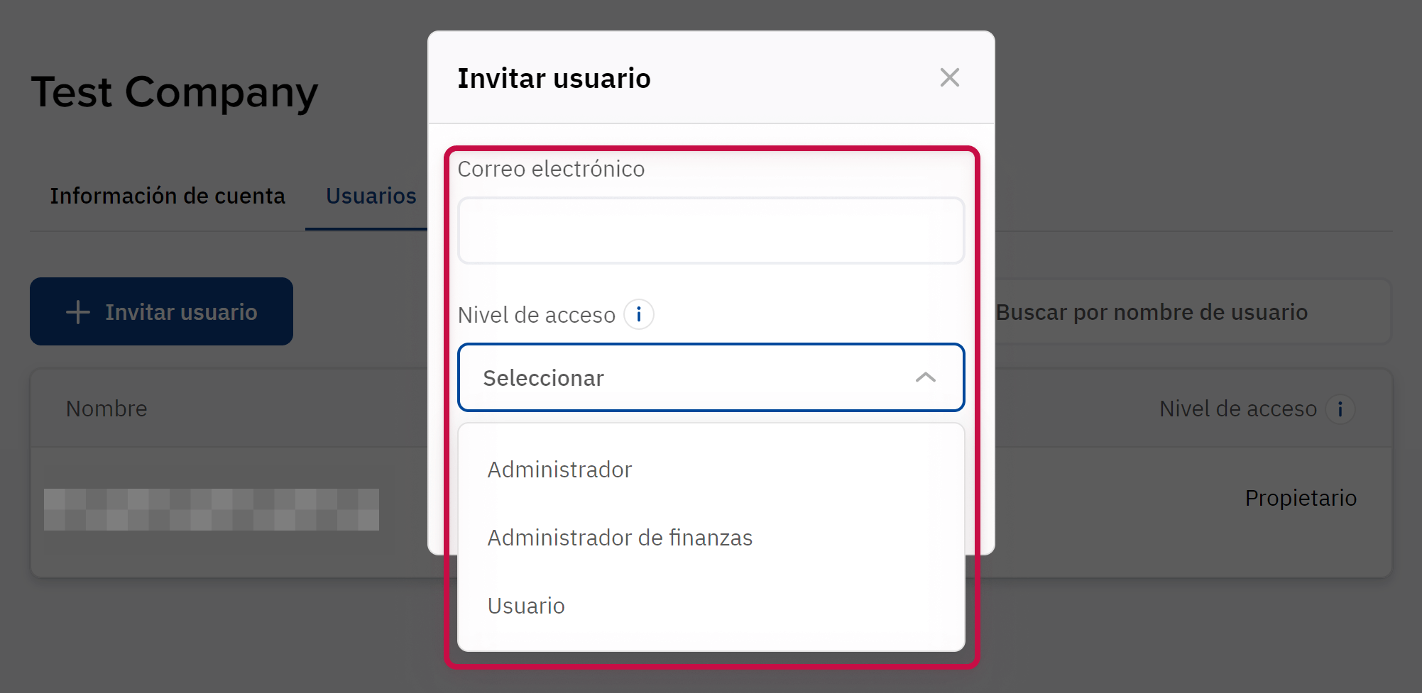Pick the Usuario access level option
This screenshot has height=693, width=1422.
coord(526,606)
